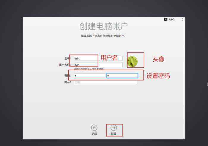The height and width of the screenshot is (146, 208).
Task: Click the "A" input source icon
Action: 166,20
